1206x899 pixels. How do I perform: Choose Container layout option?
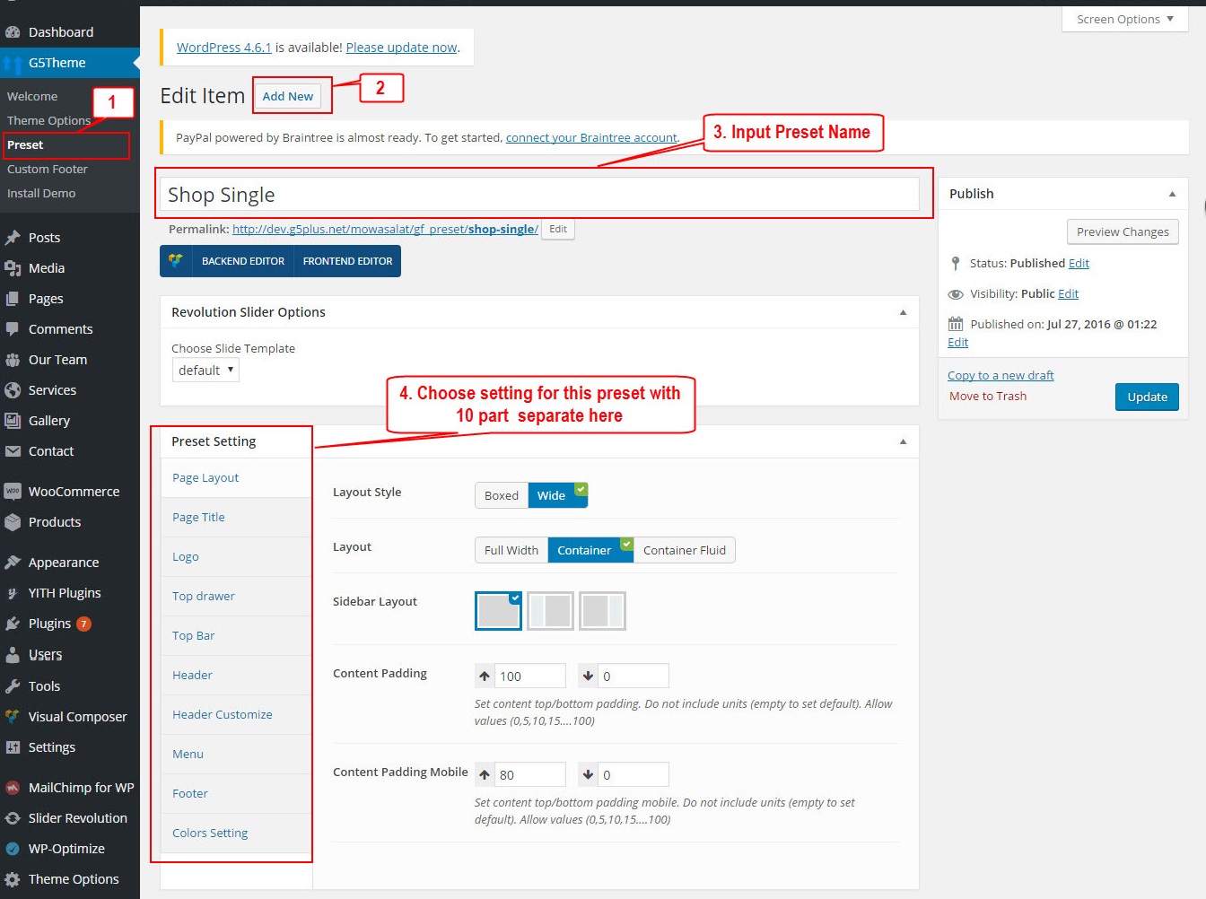(590, 550)
